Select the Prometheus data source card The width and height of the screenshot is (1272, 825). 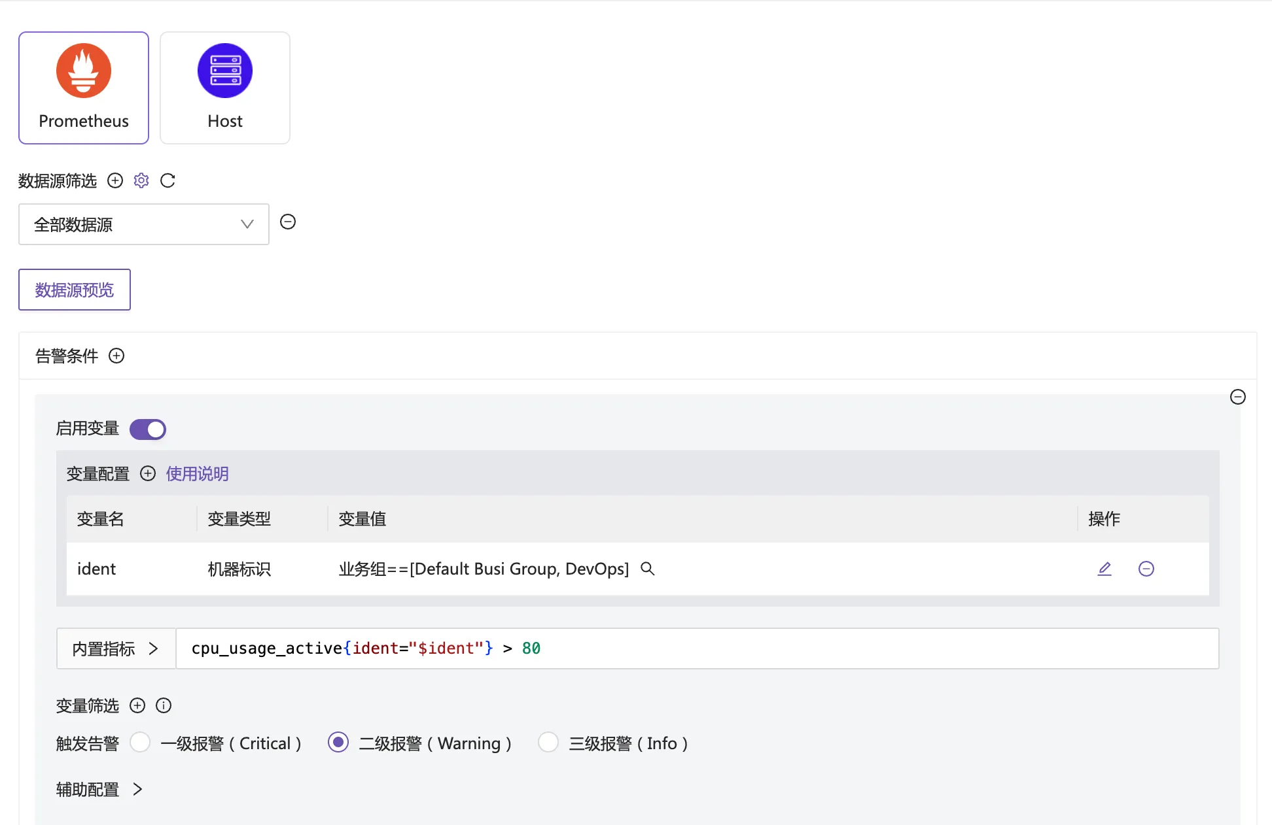click(84, 88)
